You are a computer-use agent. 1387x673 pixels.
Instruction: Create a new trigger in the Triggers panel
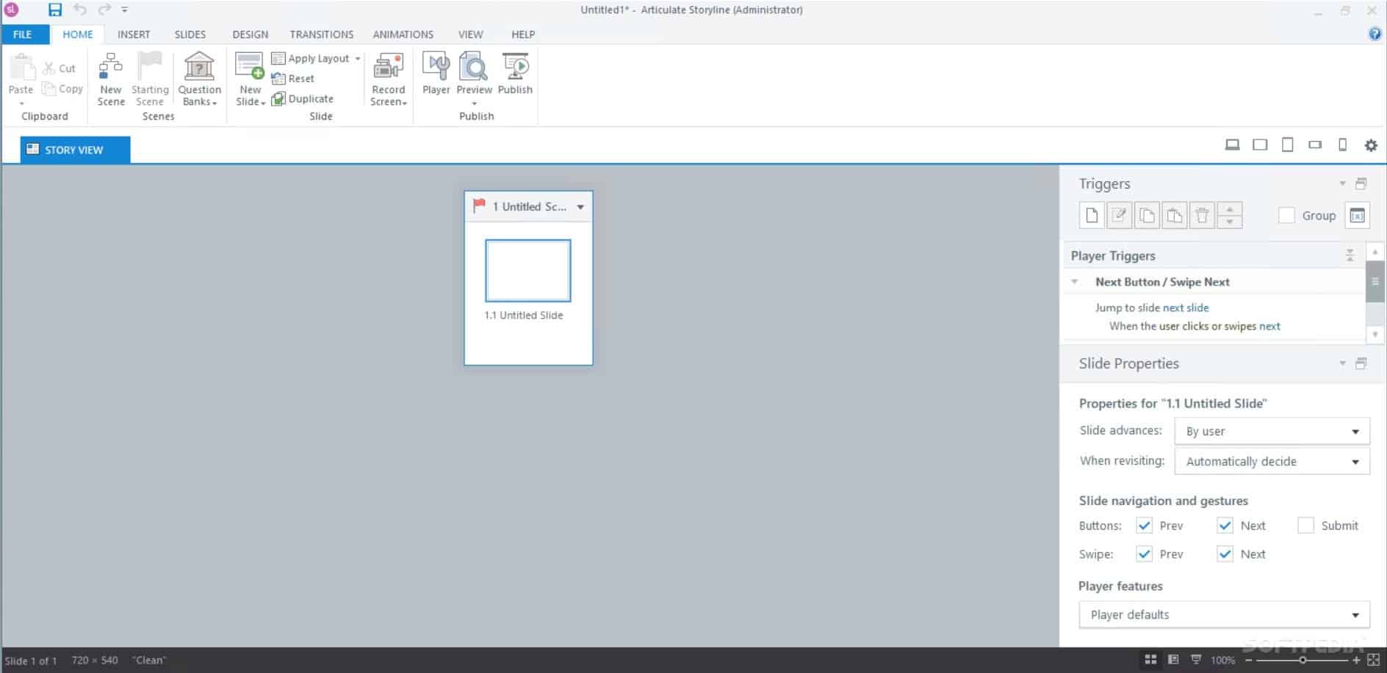(x=1092, y=215)
